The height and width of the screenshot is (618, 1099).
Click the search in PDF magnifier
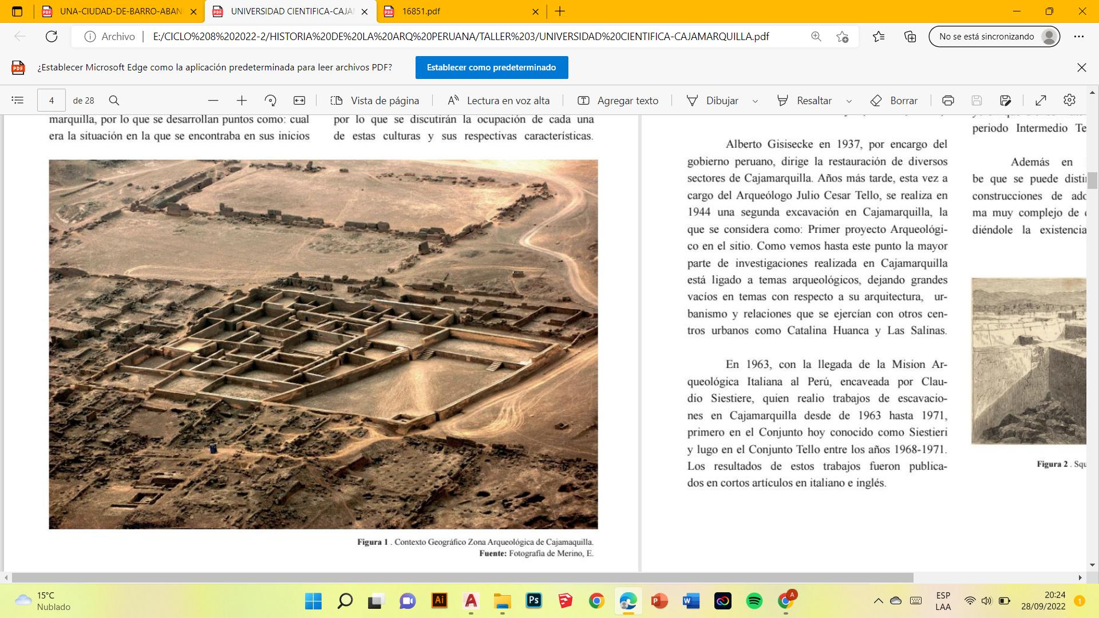tap(114, 100)
